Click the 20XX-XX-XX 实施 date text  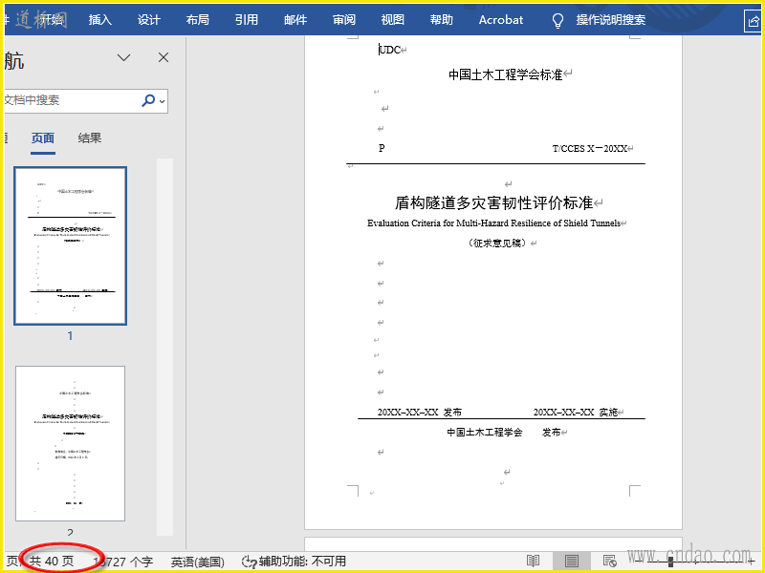pos(576,413)
